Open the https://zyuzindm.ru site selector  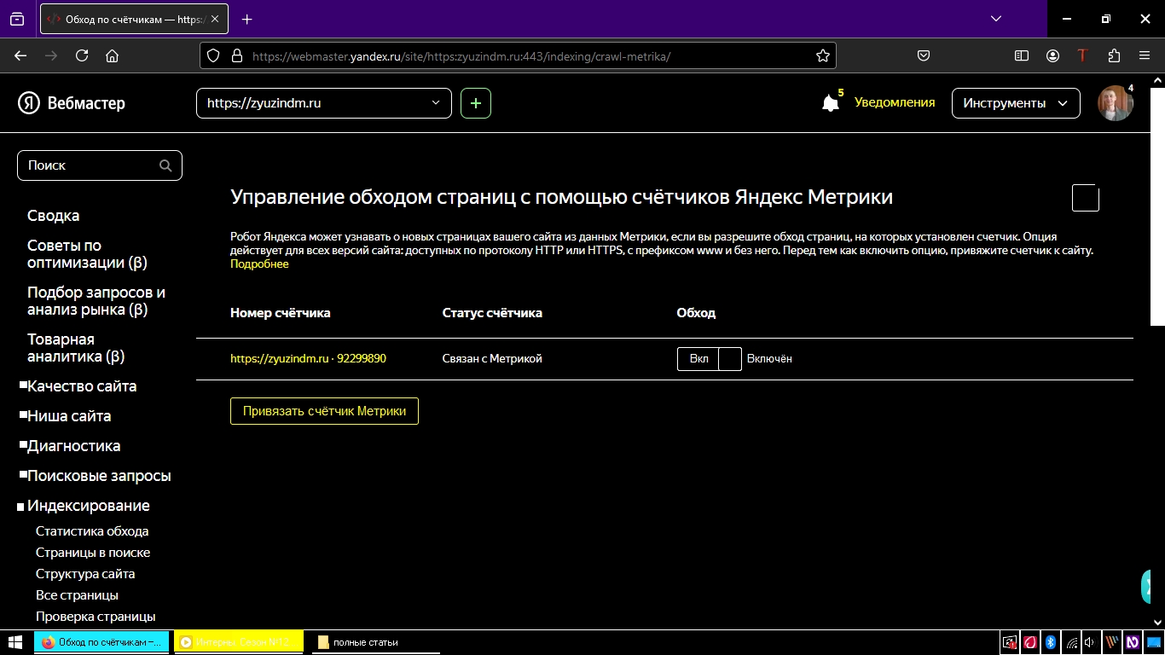pyautogui.click(x=324, y=103)
